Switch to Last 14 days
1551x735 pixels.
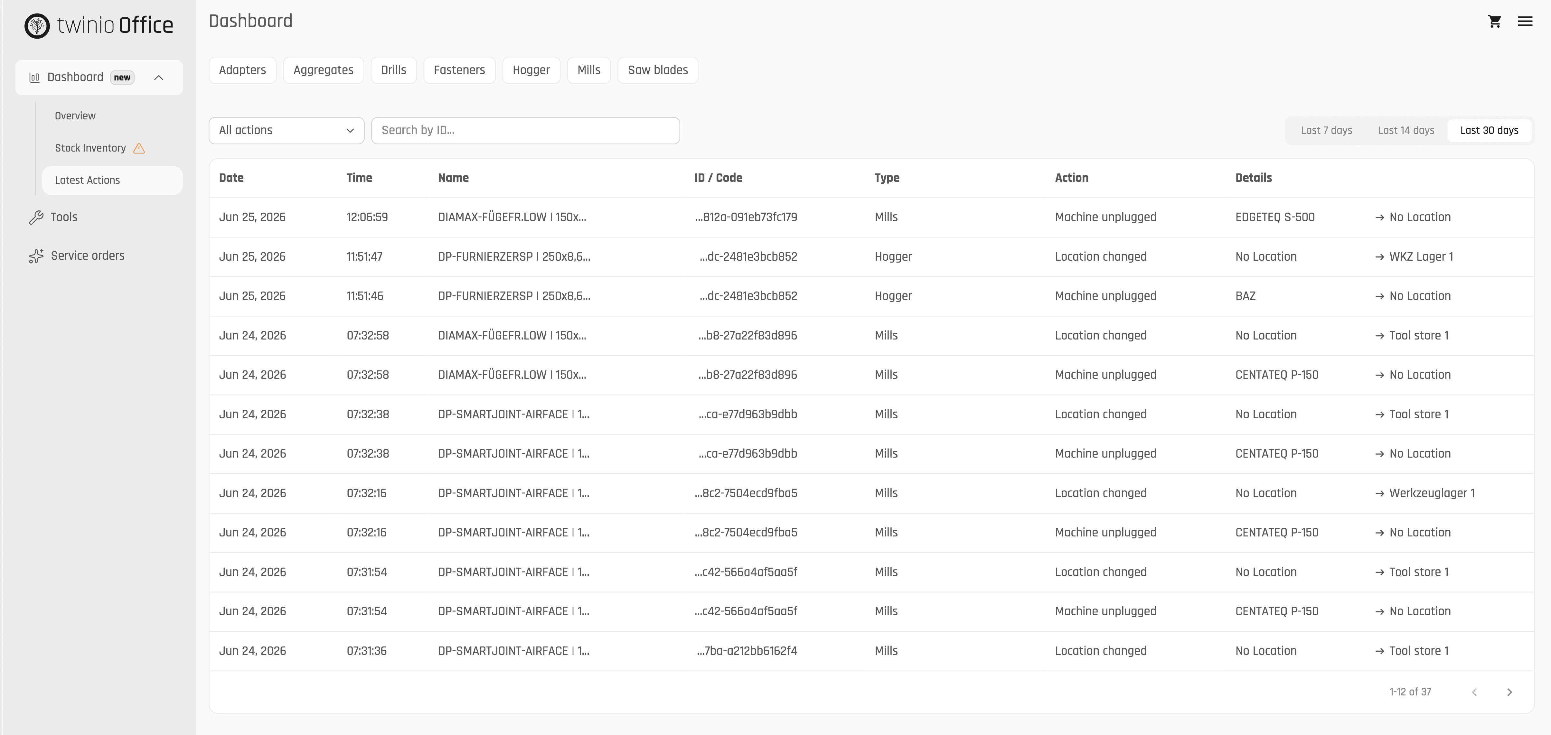pyautogui.click(x=1406, y=131)
